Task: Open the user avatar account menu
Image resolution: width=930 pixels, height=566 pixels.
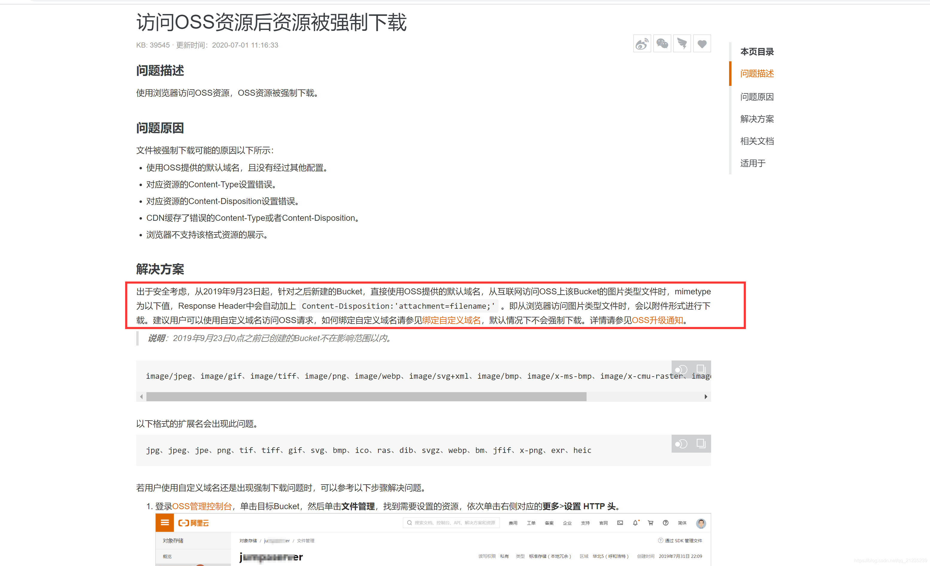Action: tap(701, 523)
